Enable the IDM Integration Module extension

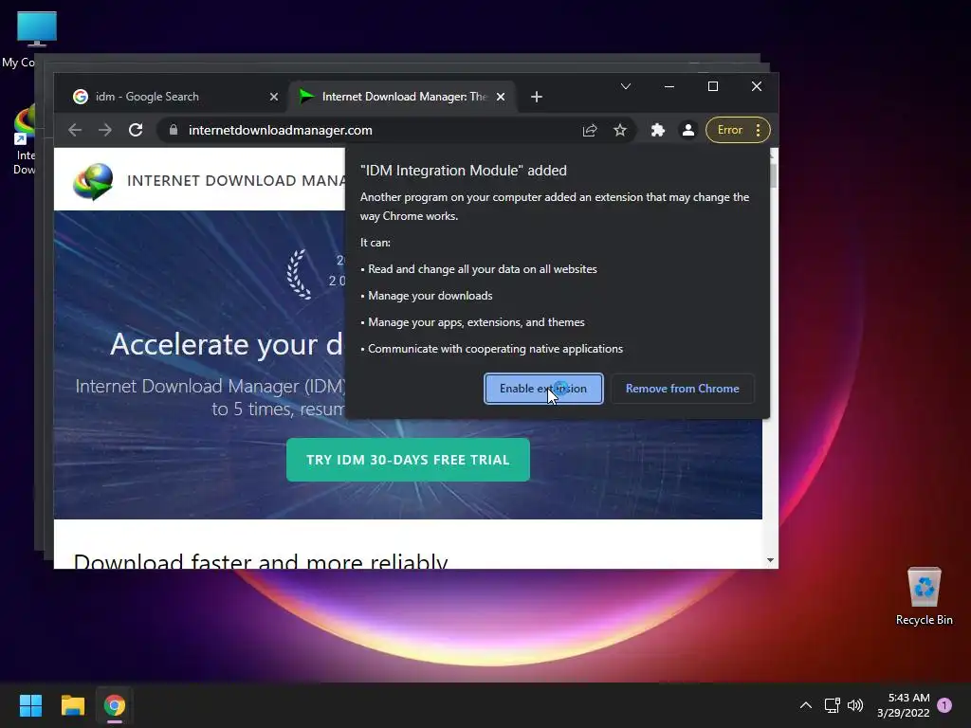[x=543, y=389]
